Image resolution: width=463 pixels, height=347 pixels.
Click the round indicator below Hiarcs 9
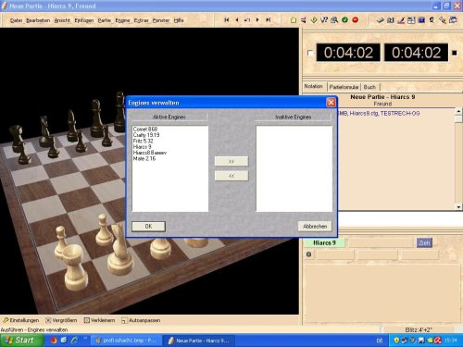tap(308, 254)
